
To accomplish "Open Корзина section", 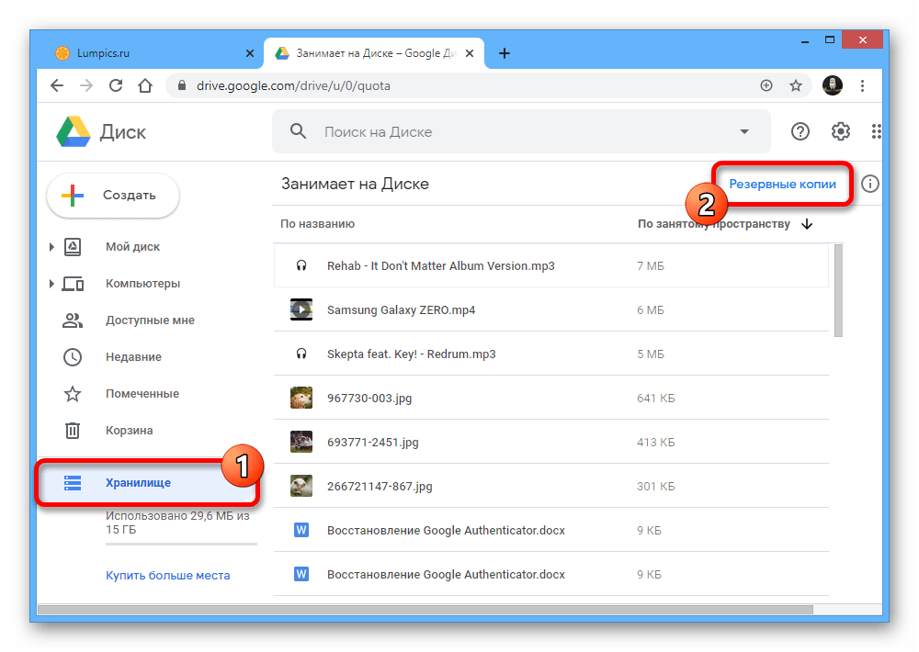I will point(129,431).
